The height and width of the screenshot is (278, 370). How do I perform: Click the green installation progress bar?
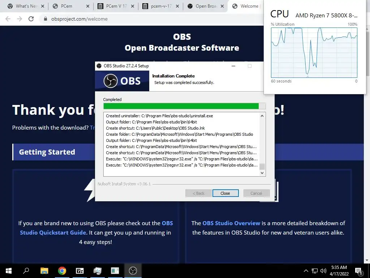pos(184,106)
